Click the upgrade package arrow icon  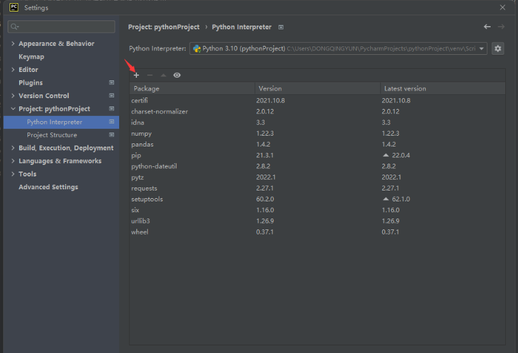coord(163,75)
